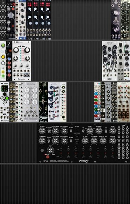Click the DFAM Noise / VCF Mod knob
The height and width of the screenshot is (204, 130).
click(x=103, y=141)
